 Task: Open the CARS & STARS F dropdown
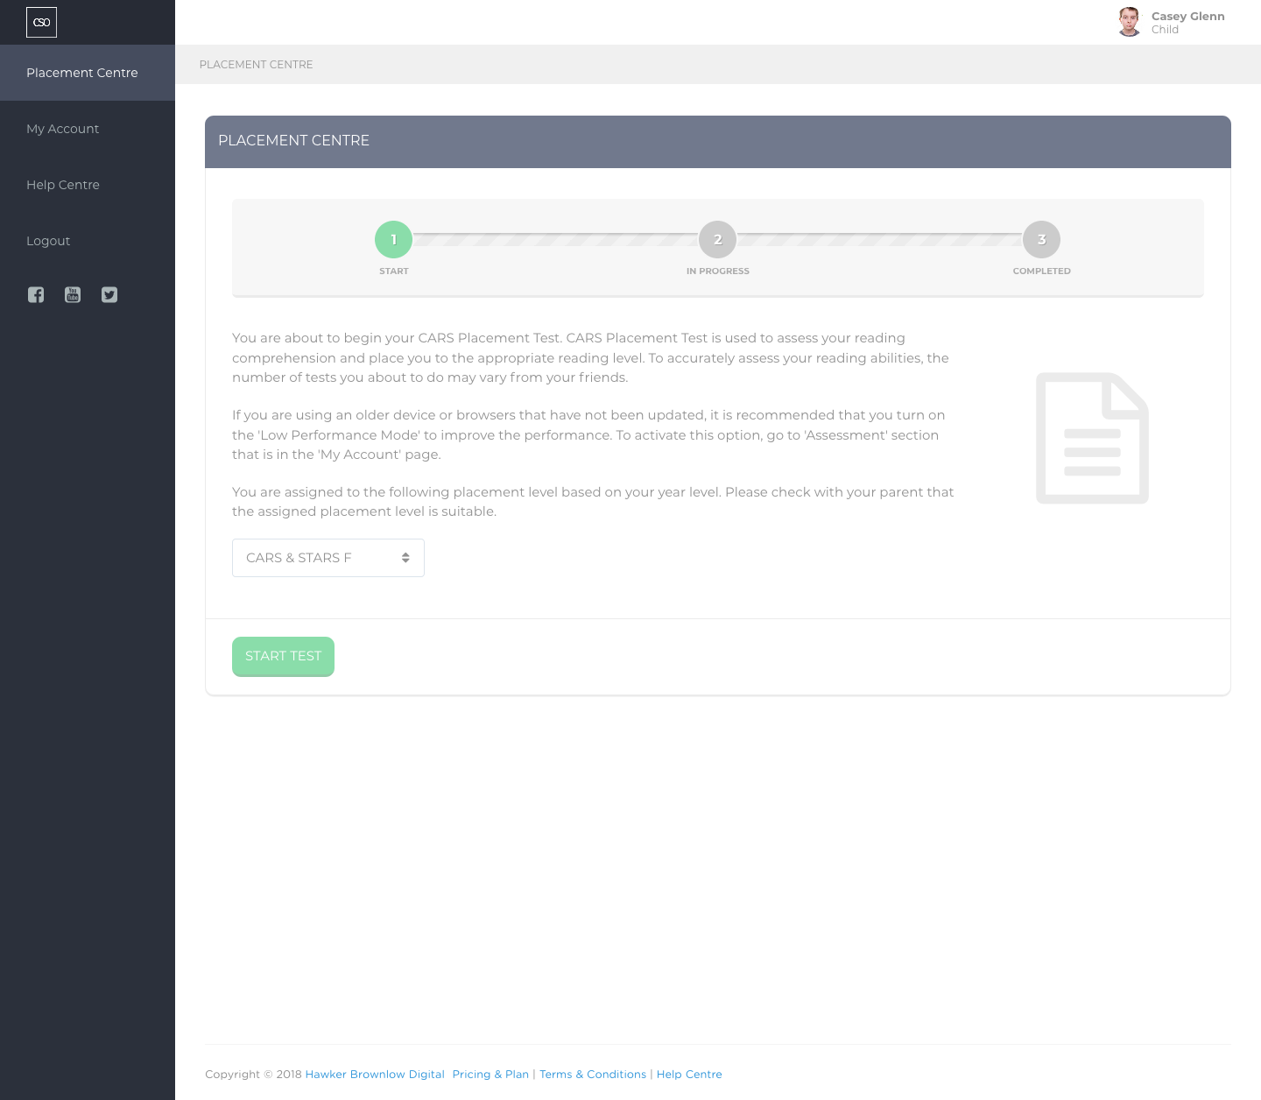click(328, 558)
